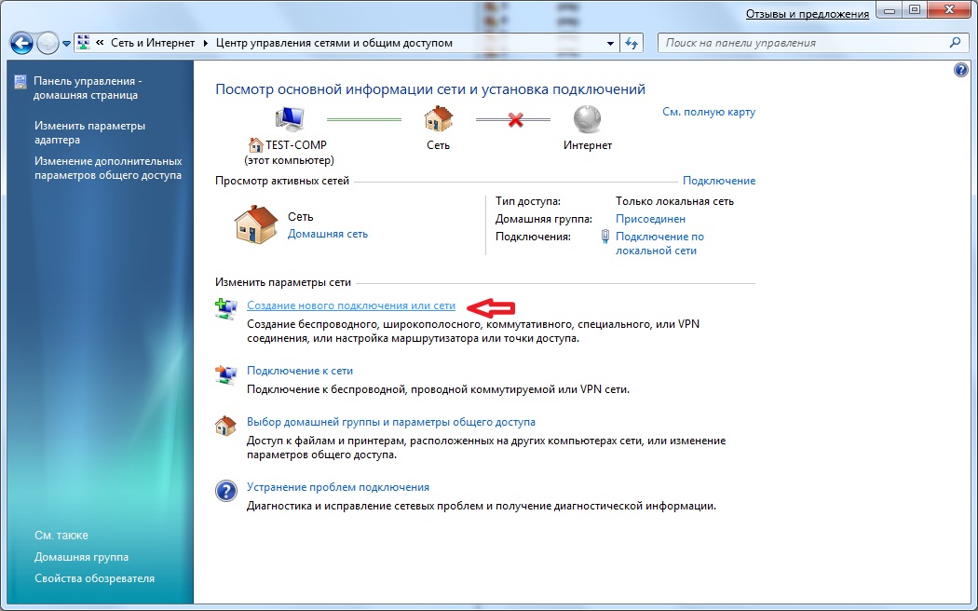This screenshot has width=978, height=611.
Task: Click the search field 'Поиск на панели управления'
Action: (803, 43)
